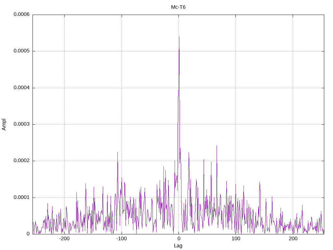Click the Lag x-axis label
Image resolution: width=333 pixels, height=250 pixels.
pyautogui.click(x=178, y=246)
